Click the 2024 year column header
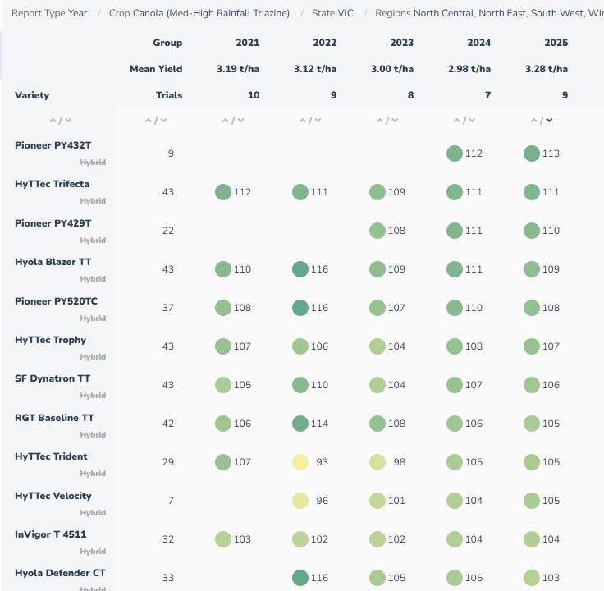Image resolution: width=604 pixels, height=591 pixels. [x=478, y=43]
